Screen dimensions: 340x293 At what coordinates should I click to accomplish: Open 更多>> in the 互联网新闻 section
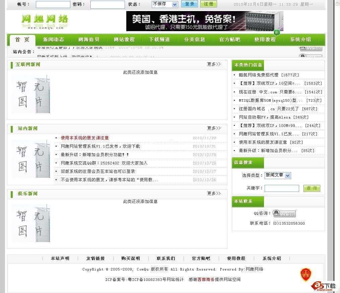pos(214,64)
